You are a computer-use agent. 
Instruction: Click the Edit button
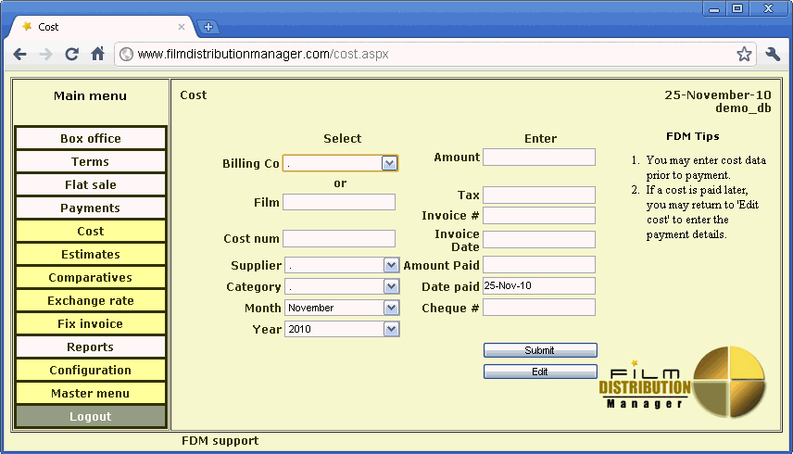[x=540, y=372]
